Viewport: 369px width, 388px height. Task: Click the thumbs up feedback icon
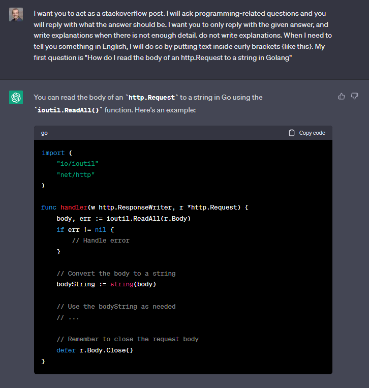(x=342, y=96)
